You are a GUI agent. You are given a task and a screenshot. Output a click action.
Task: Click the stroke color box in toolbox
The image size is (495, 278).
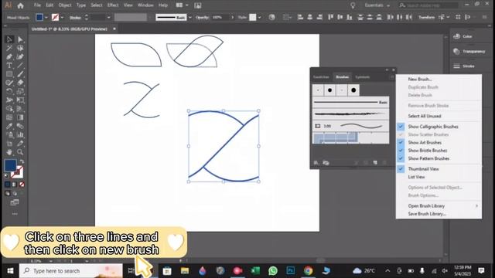click(x=17, y=172)
